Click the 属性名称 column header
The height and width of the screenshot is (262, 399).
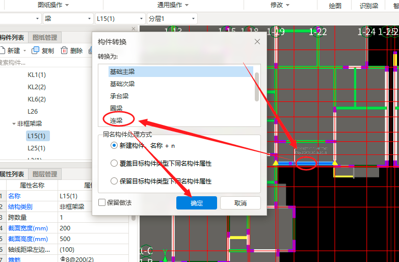pyautogui.click(x=32, y=186)
